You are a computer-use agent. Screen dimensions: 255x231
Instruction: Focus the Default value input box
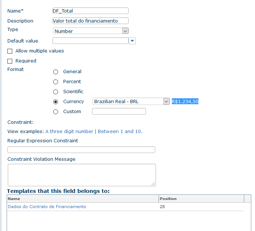pyautogui.click(x=91, y=41)
